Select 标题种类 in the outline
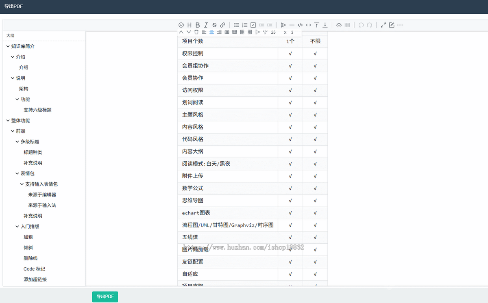 tap(33, 152)
